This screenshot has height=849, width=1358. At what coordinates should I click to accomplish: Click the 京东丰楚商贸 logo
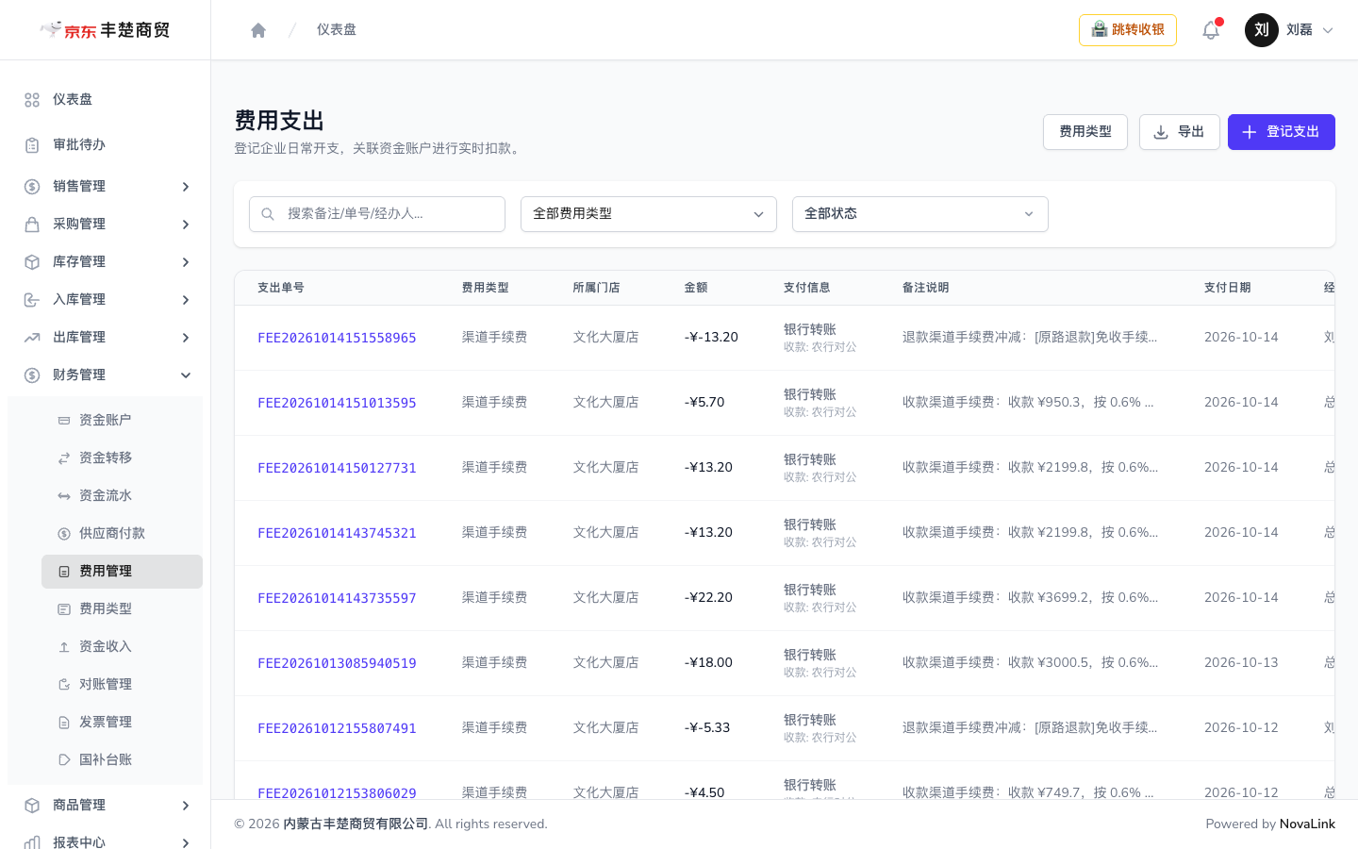[105, 30]
